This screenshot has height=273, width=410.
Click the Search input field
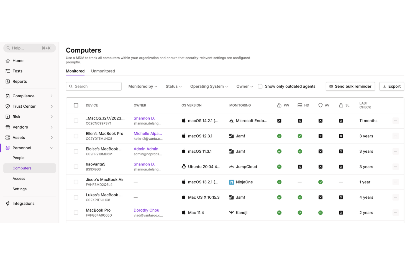click(94, 86)
